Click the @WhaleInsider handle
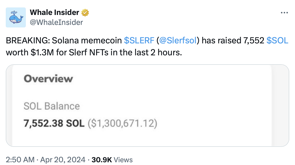This screenshot has height=165, width=295. [x=56, y=22]
